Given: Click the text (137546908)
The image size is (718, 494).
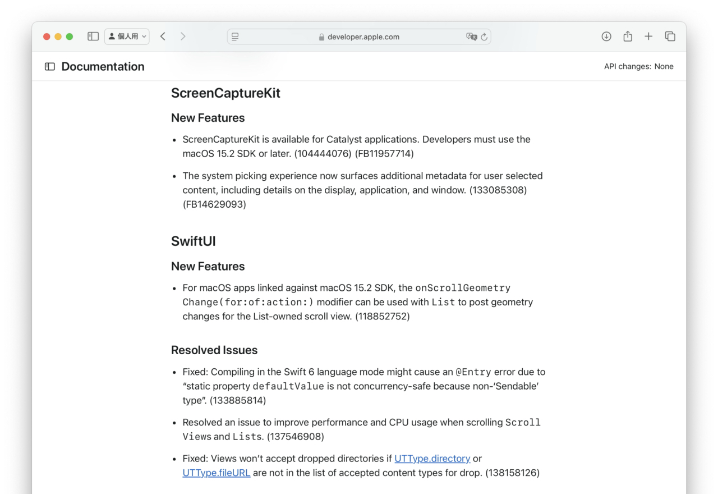Looking at the screenshot, I should (296, 437).
